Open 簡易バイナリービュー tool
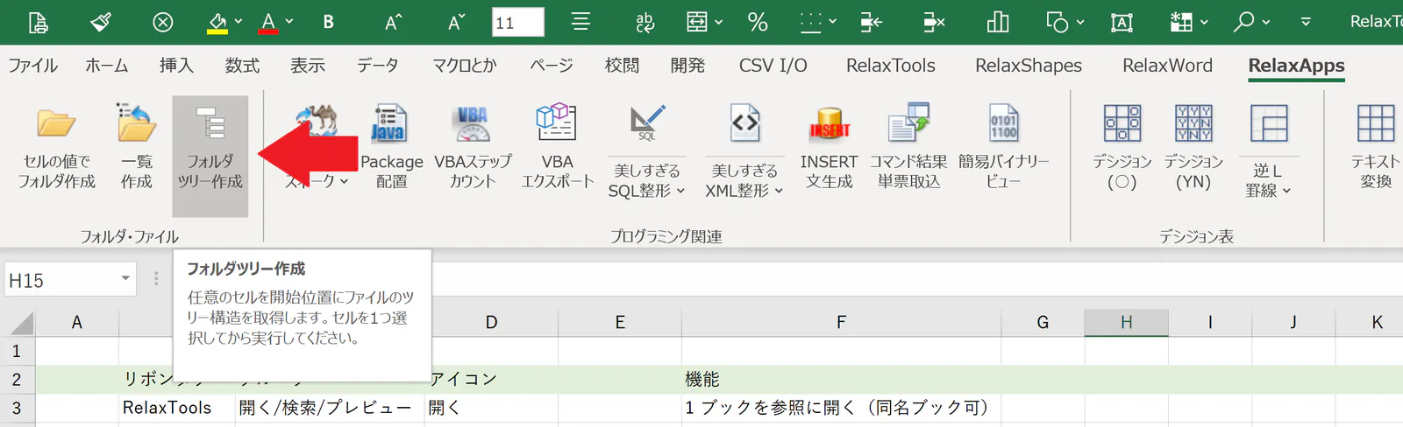Screen dimensions: 1403x427 pyautogui.click(x=1003, y=147)
